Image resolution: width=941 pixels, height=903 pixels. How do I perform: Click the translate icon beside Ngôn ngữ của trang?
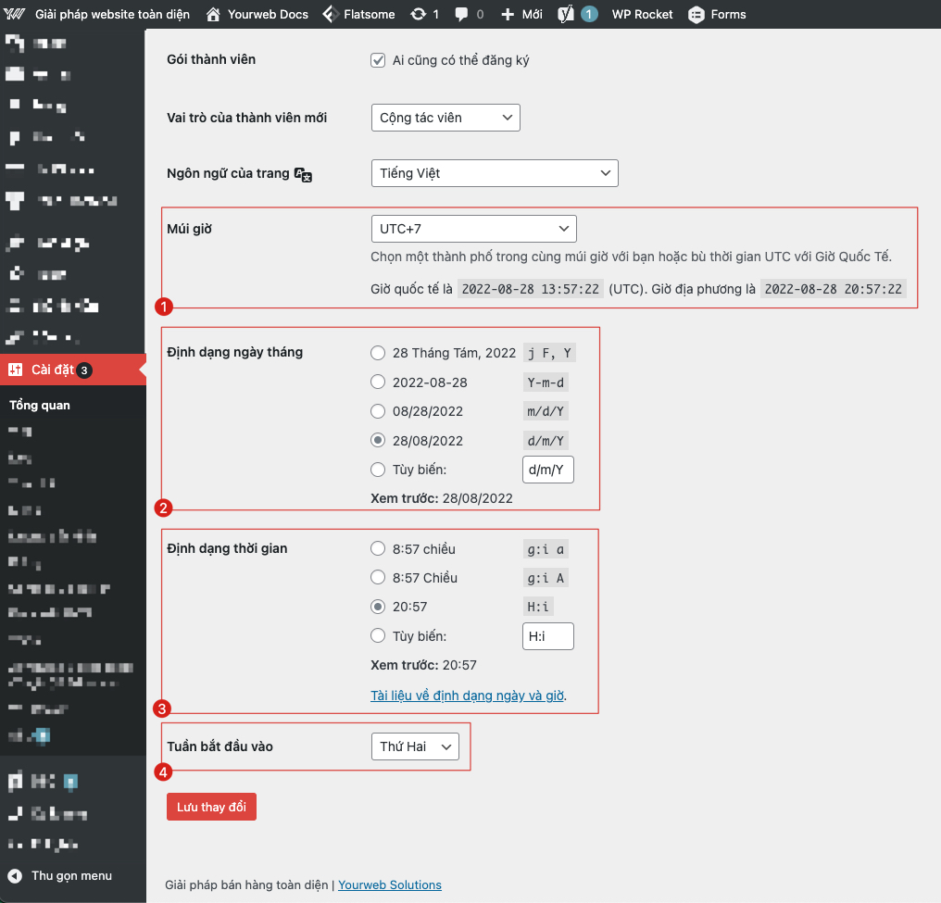click(x=303, y=174)
